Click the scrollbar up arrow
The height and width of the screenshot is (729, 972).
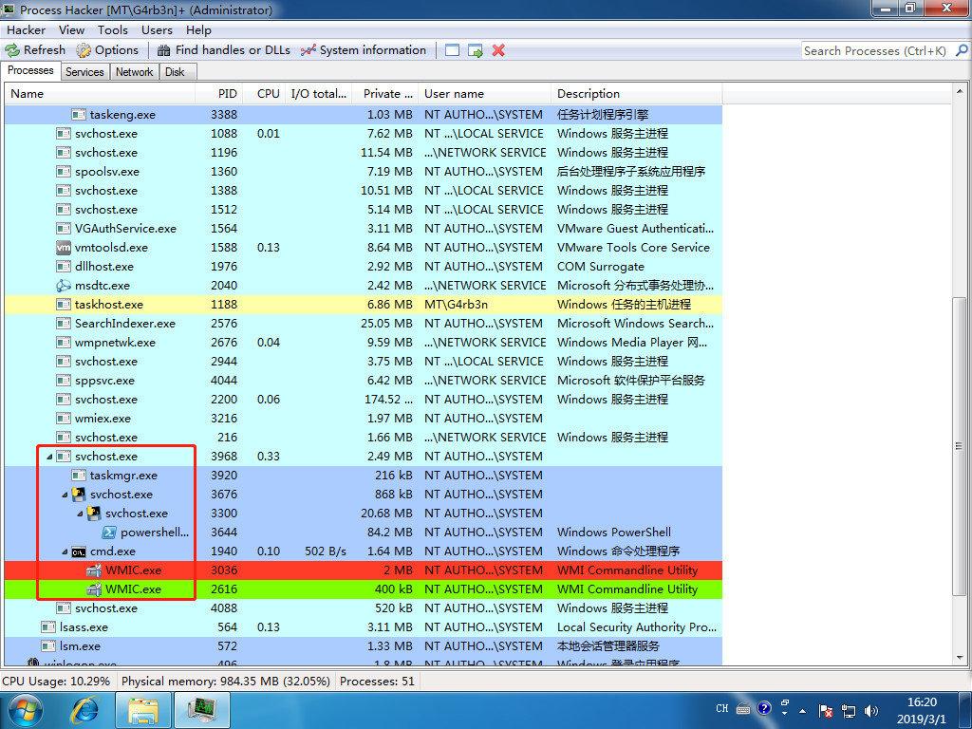coord(959,92)
